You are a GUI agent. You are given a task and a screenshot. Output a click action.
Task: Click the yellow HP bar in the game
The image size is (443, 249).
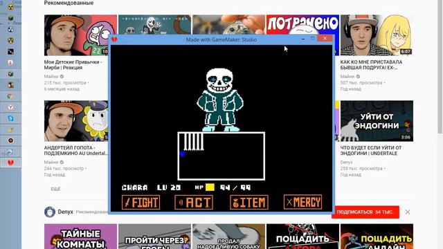210,187
